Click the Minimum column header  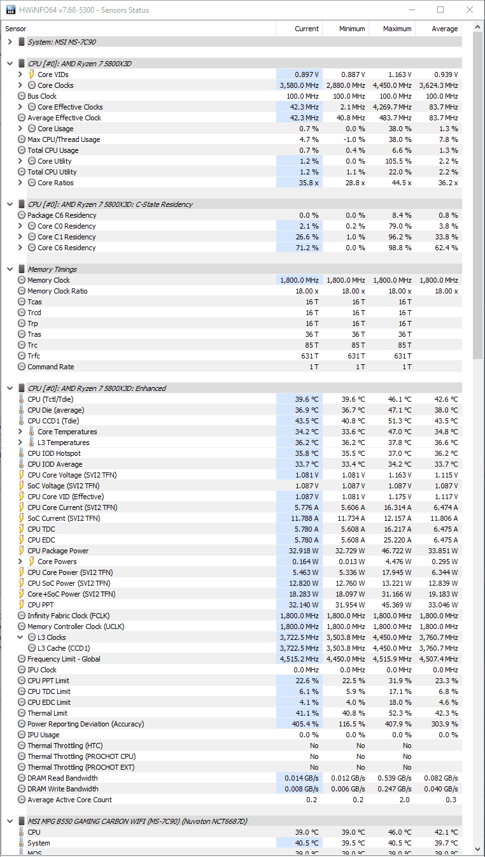click(346, 29)
